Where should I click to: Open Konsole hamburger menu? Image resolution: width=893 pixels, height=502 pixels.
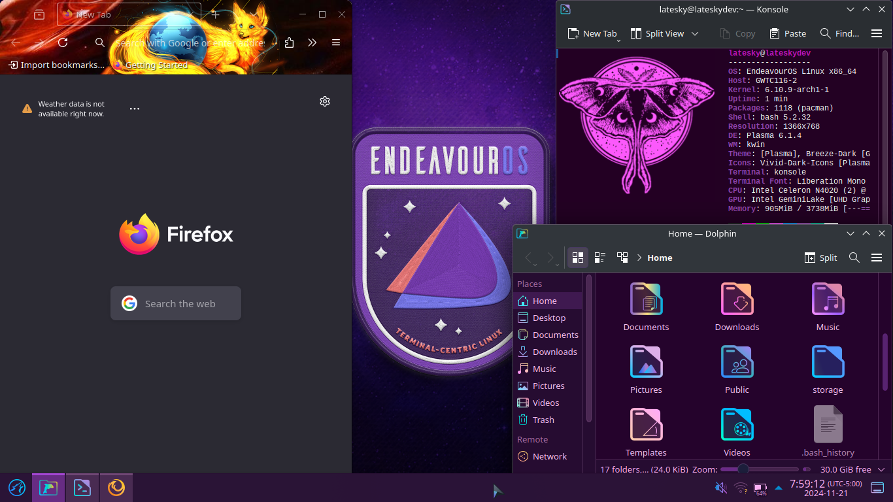click(877, 33)
